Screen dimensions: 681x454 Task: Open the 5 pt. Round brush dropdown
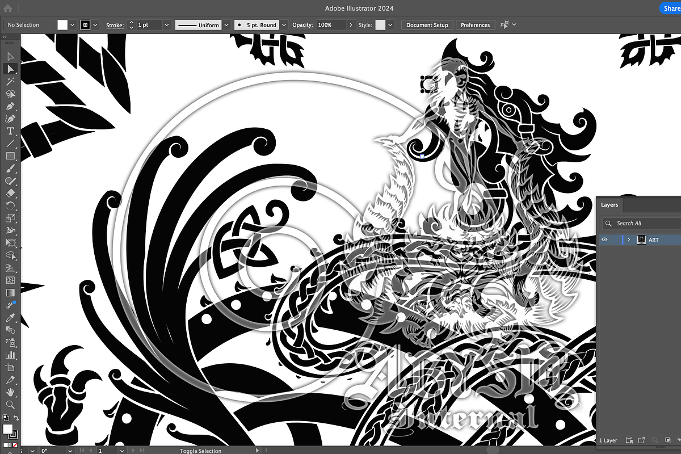click(x=284, y=25)
